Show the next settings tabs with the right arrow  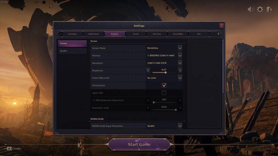pyautogui.click(x=218, y=34)
